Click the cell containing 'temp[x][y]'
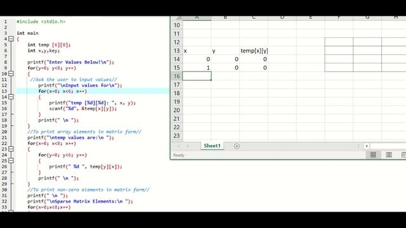The image size is (406, 228). [x=254, y=51]
